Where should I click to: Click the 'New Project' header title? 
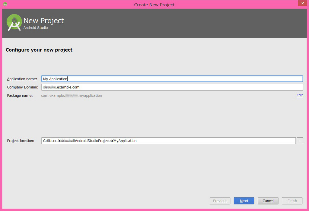(43, 21)
